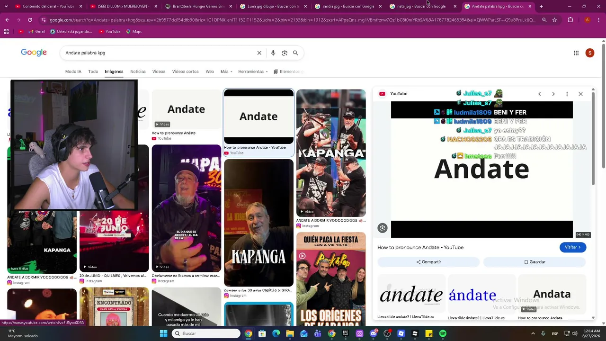This screenshot has height=341, width=606.
Task: Start a voice search with the microphone
Action: [273, 53]
